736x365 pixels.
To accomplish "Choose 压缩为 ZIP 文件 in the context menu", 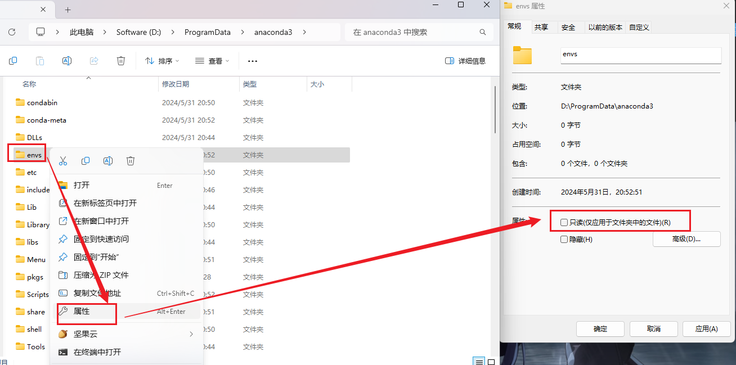I will pos(127,275).
